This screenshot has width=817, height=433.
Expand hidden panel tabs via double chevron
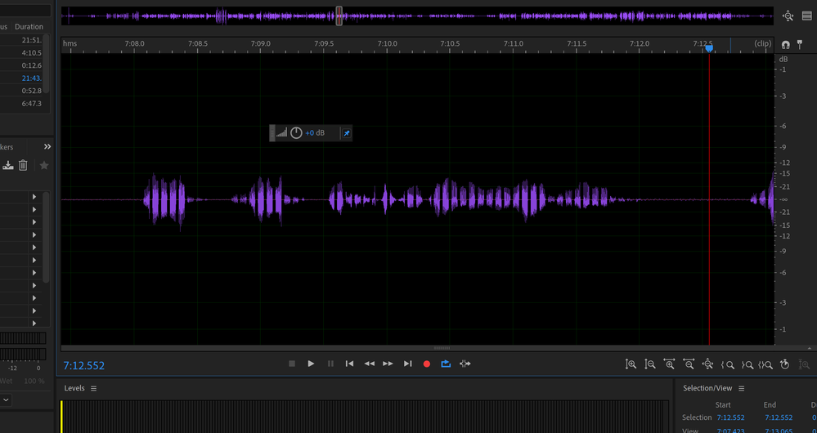point(47,147)
